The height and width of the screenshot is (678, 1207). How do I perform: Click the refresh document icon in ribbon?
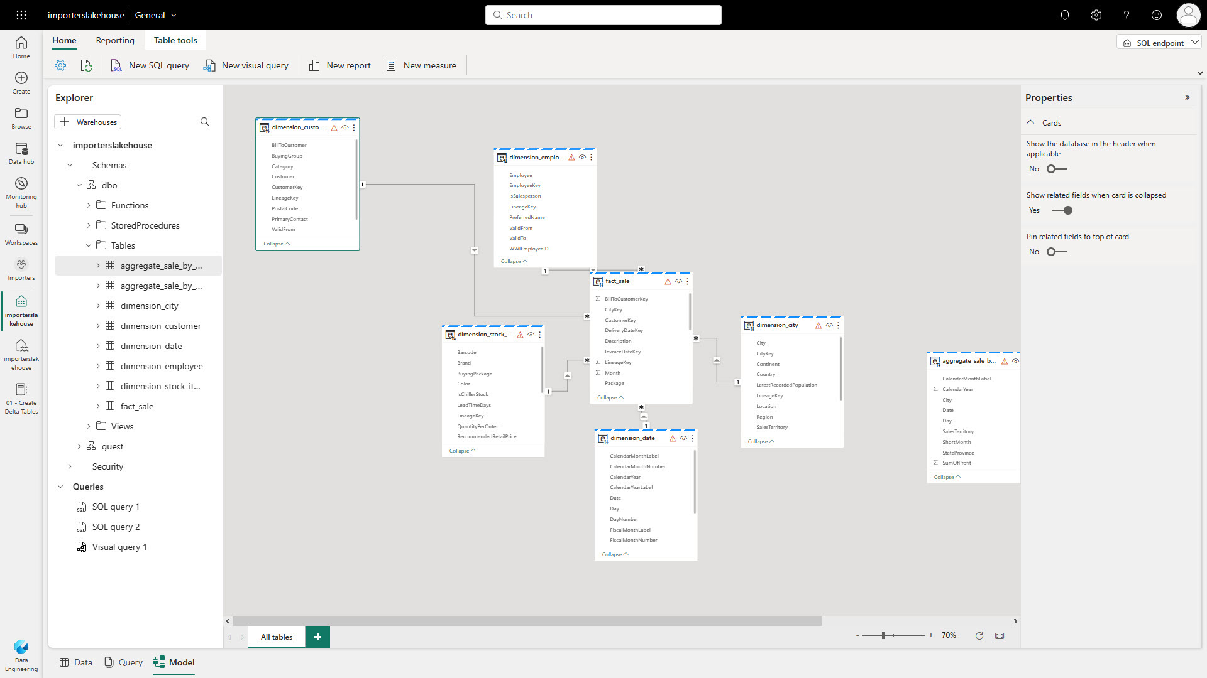pyautogui.click(x=86, y=65)
